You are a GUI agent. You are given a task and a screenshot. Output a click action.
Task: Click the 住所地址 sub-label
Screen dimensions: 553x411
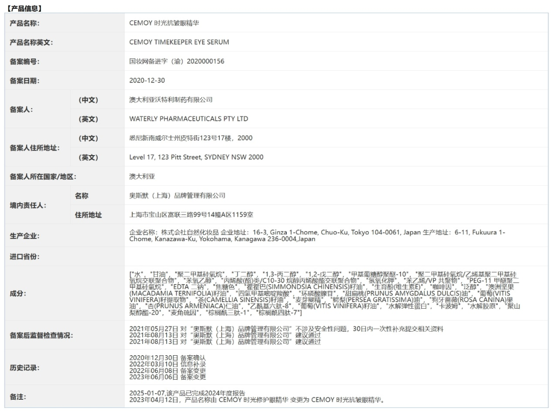(88, 215)
